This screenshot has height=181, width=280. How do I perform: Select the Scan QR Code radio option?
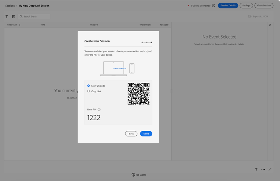click(88, 86)
